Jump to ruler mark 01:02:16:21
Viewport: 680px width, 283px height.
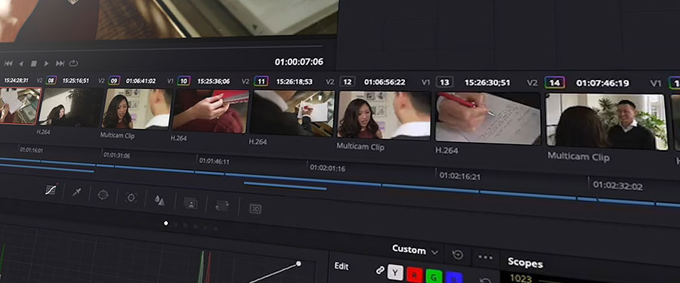coord(459,177)
